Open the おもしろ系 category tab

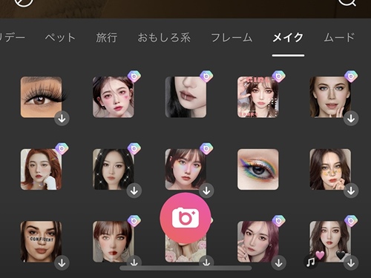click(x=164, y=38)
